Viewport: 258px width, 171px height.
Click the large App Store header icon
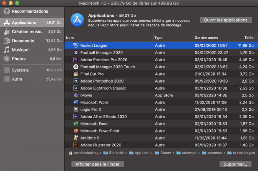tap(77, 20)
